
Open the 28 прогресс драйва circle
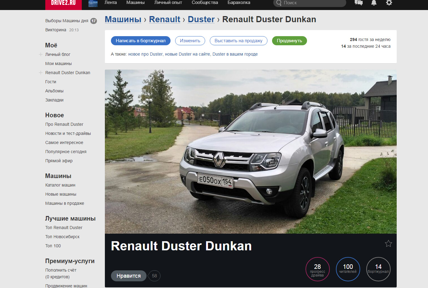point(318,269)
